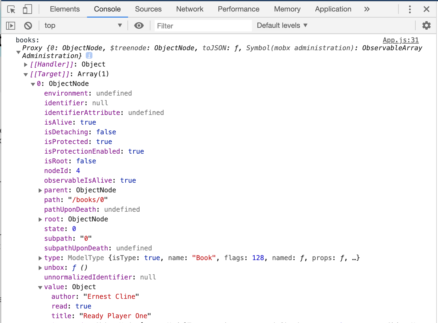438x323 pixels.
Task: Show the console sidebar
Action: click(x=11, y=26)
